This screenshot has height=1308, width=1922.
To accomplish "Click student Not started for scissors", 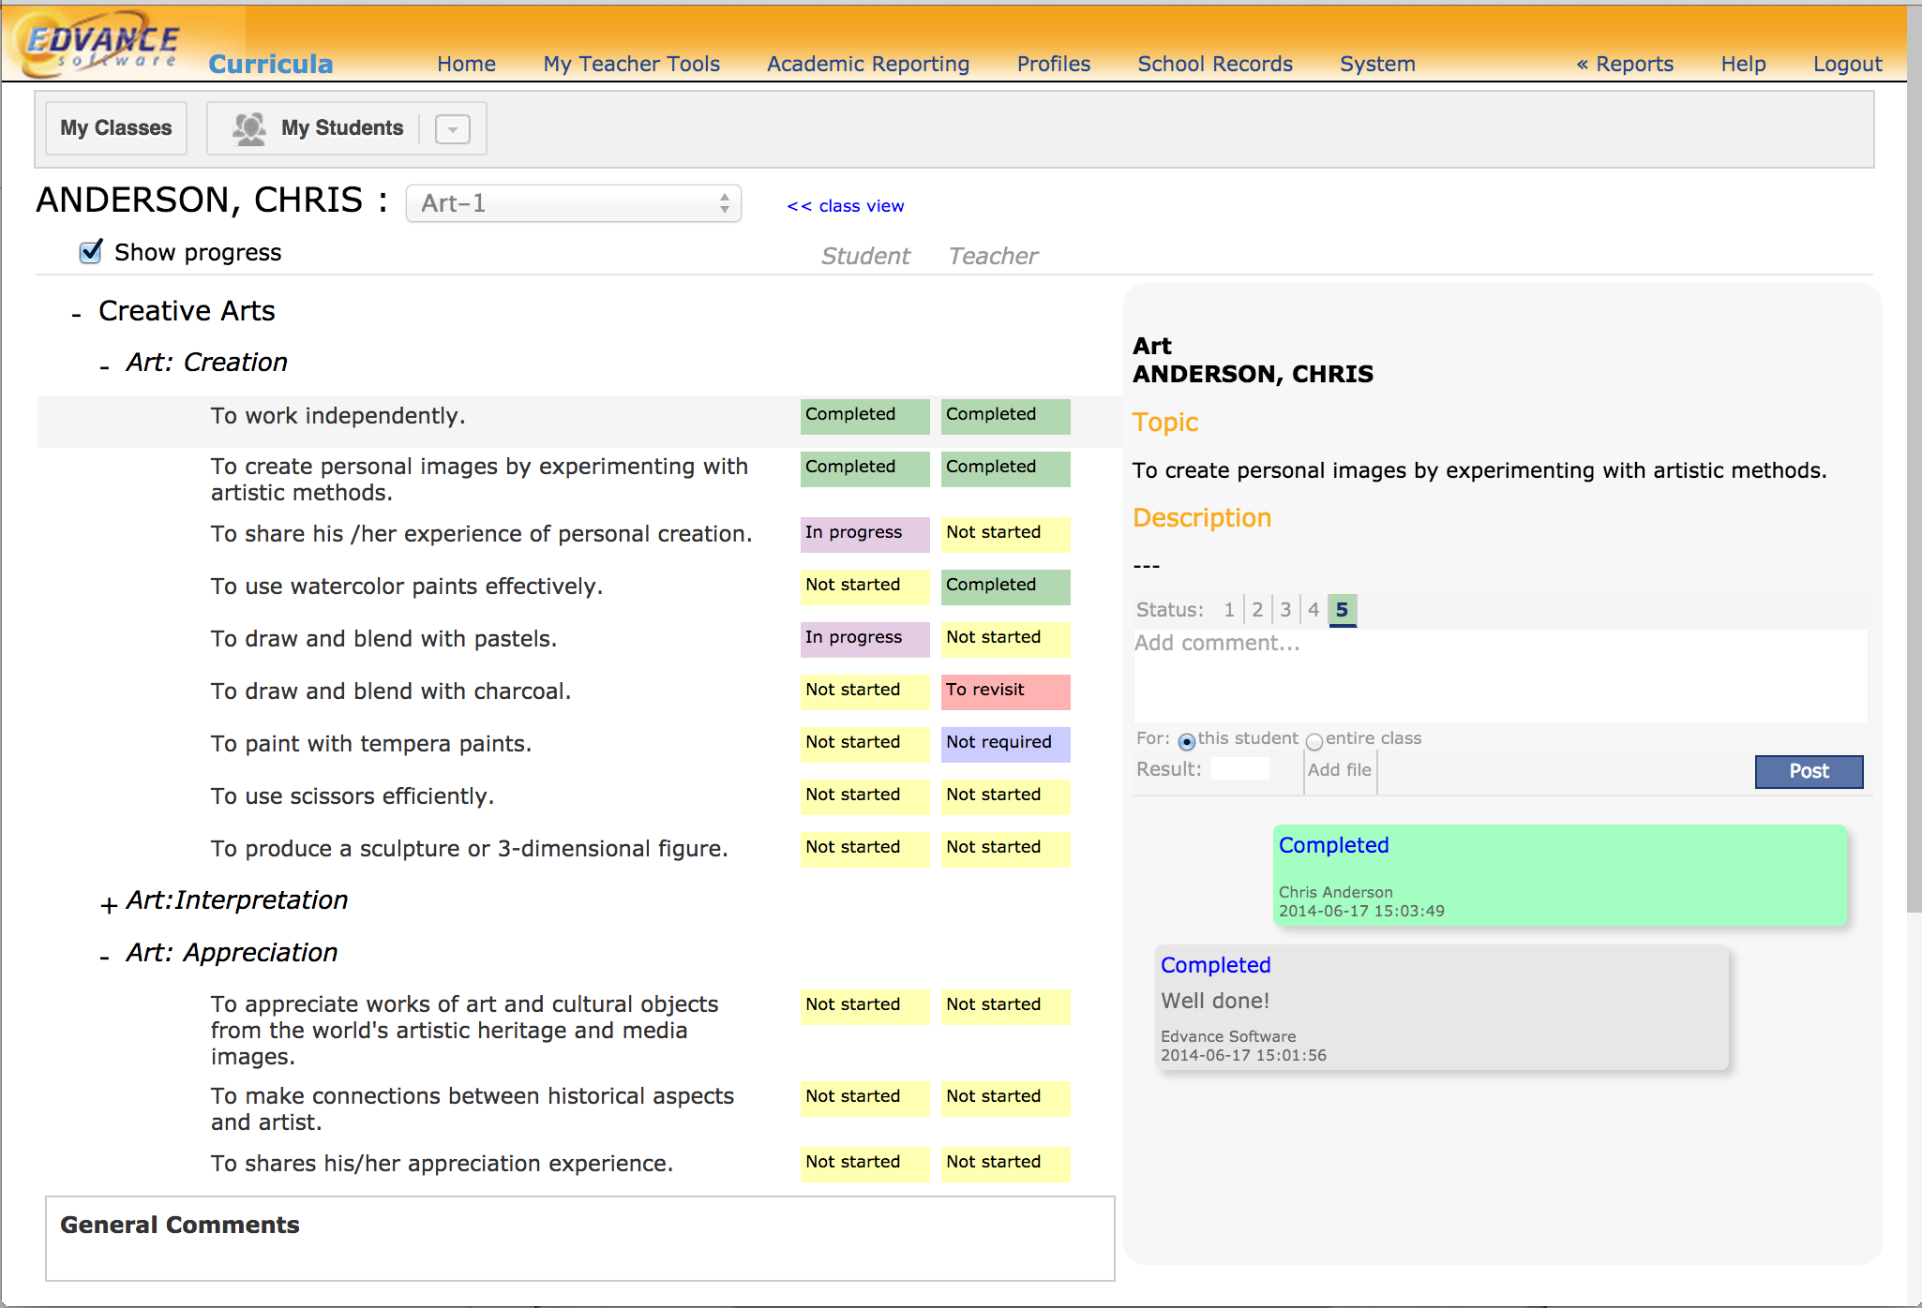I will point(864,796).
